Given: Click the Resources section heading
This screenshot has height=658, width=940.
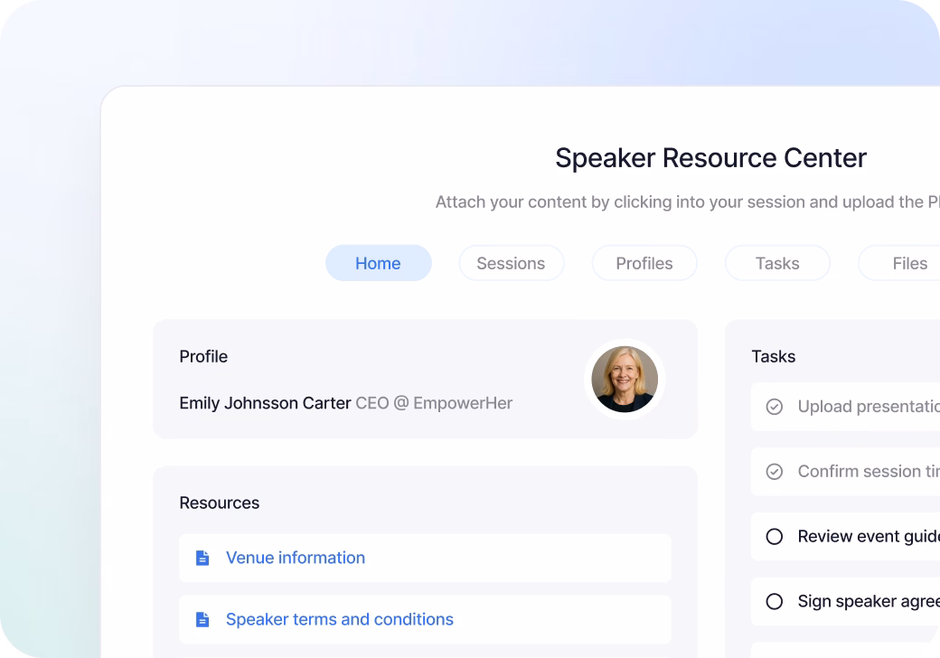Looking at the screenshot, I should pos(220,503).
